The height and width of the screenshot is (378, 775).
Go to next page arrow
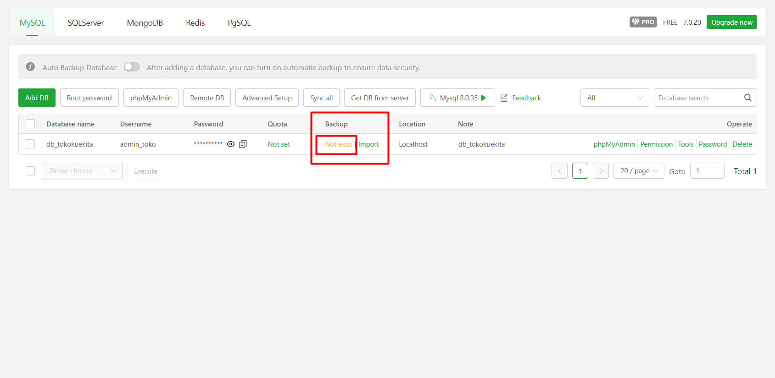[601, 171]
